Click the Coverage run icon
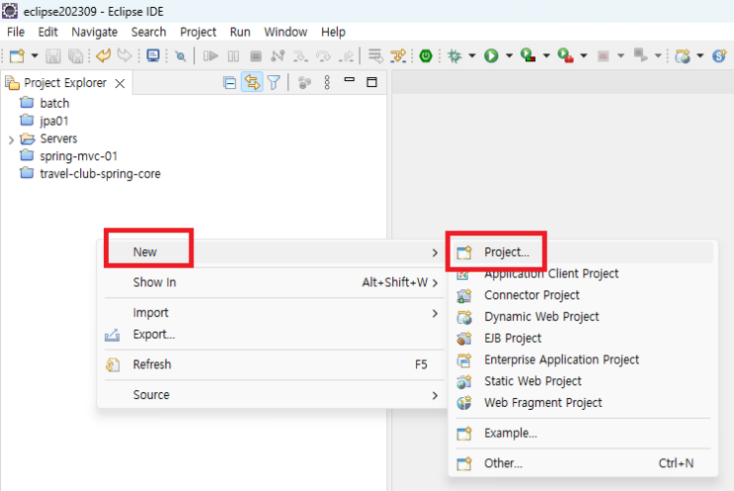The height and width of the screenshot is (491, 734). 529,55
